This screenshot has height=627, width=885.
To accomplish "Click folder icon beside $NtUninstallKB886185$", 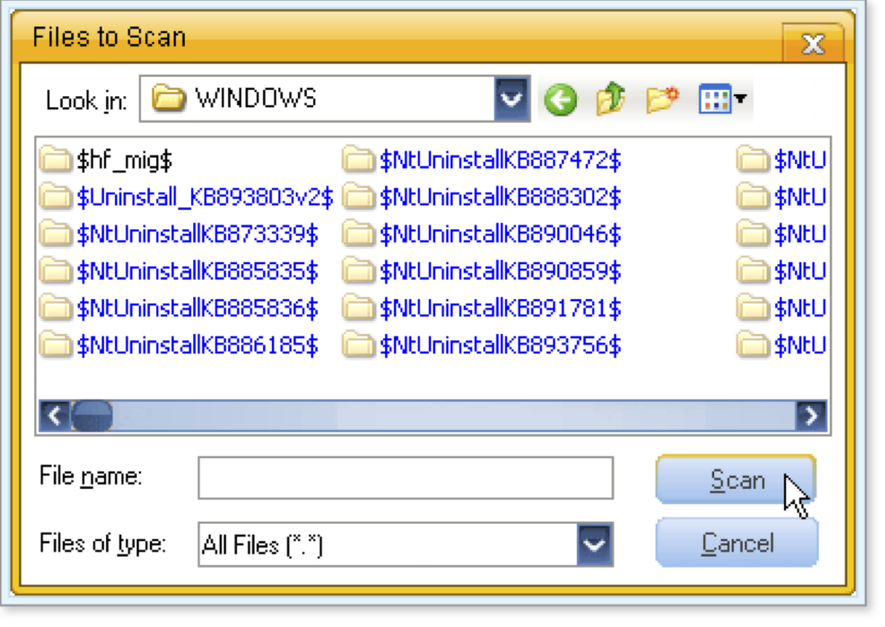I will click(56, 345).
